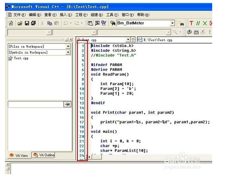Click the Open file folder icon
This screenshot has width=235, height=180.
coord(20,23)
